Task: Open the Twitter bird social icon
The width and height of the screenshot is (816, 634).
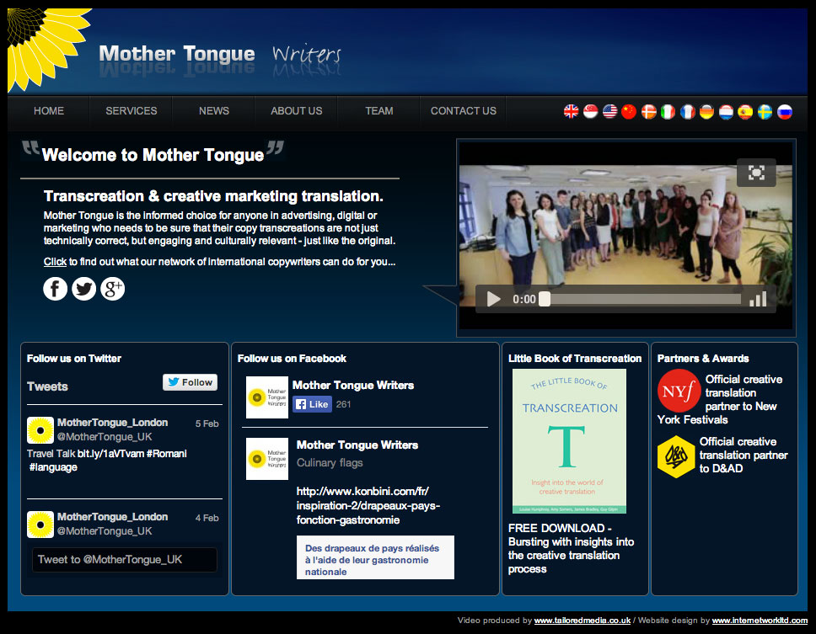Action: click(x=83, y=289)
